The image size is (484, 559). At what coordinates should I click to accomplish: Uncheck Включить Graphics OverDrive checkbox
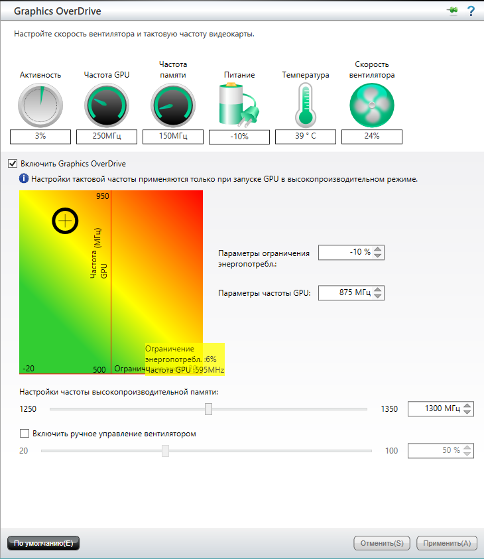pos(13,164)
